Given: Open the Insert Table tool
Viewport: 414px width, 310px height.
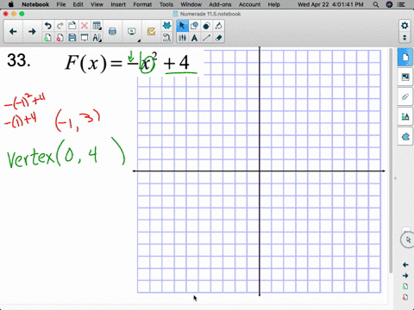Looking at the screenshot, I should [x=97, y=26].
